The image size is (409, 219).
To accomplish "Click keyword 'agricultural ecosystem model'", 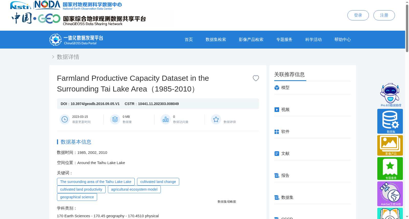I will click(134, 189).
